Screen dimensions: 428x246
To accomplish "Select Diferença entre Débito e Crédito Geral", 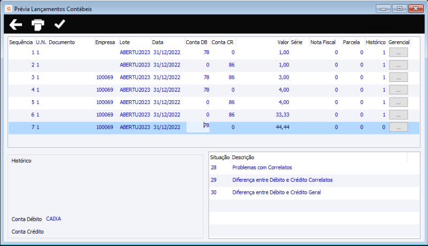I will click(x=276, y=192).
